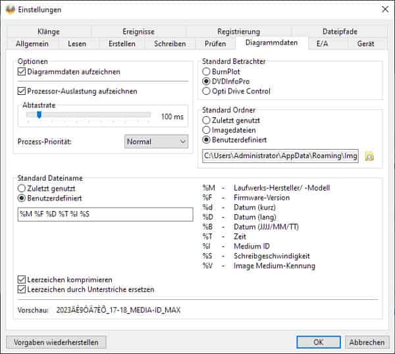Go to the Dateipfade tab
Viewport: 395px width, 354px height.
coord(340,31)
